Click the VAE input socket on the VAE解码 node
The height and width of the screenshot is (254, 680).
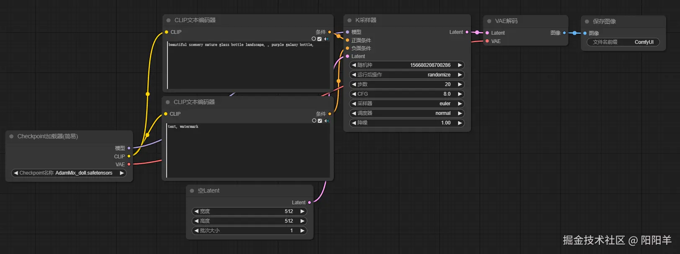[487, 41]
